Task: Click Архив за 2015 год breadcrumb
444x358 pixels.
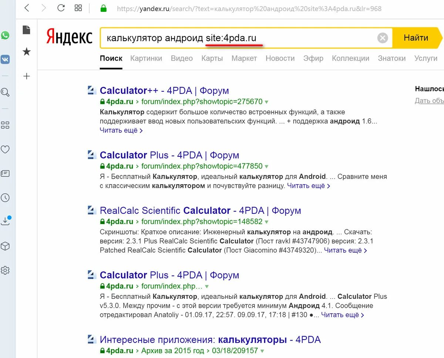Action: coord(172,351)
